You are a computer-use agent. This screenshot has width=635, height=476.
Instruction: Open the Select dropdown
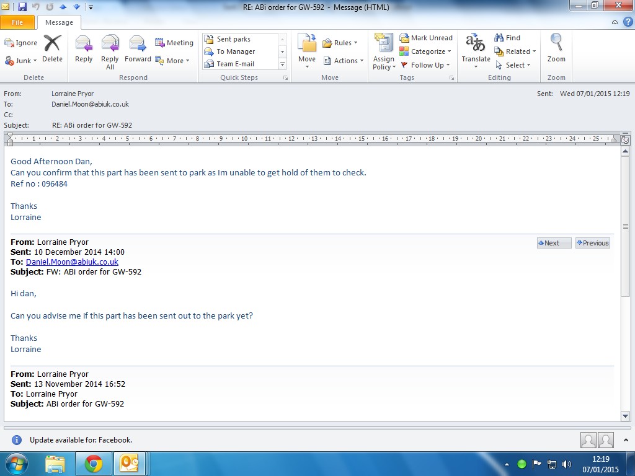(x=513, y=64)
